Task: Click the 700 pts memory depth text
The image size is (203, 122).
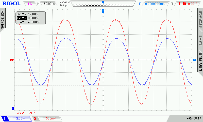Action: tap(64, 5)
